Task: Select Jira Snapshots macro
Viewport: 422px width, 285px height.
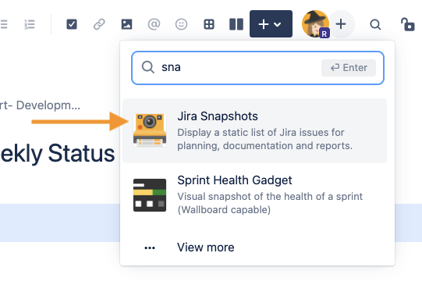Action: tap(254, 130)
